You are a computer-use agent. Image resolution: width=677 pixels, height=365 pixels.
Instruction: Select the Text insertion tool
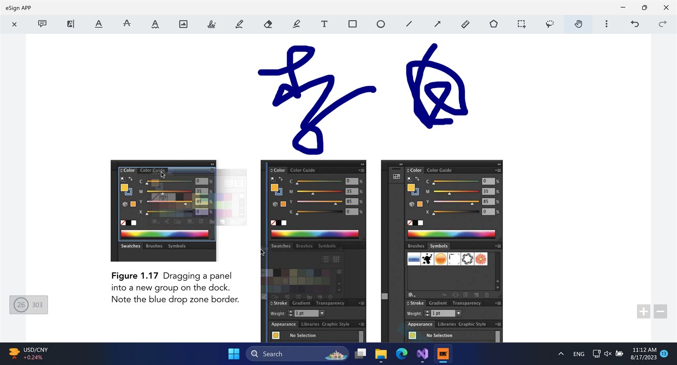(x=324, y=24)
